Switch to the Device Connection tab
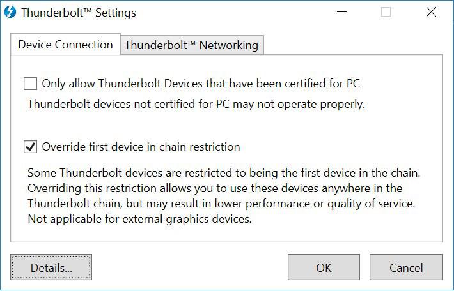 (65, 45)
